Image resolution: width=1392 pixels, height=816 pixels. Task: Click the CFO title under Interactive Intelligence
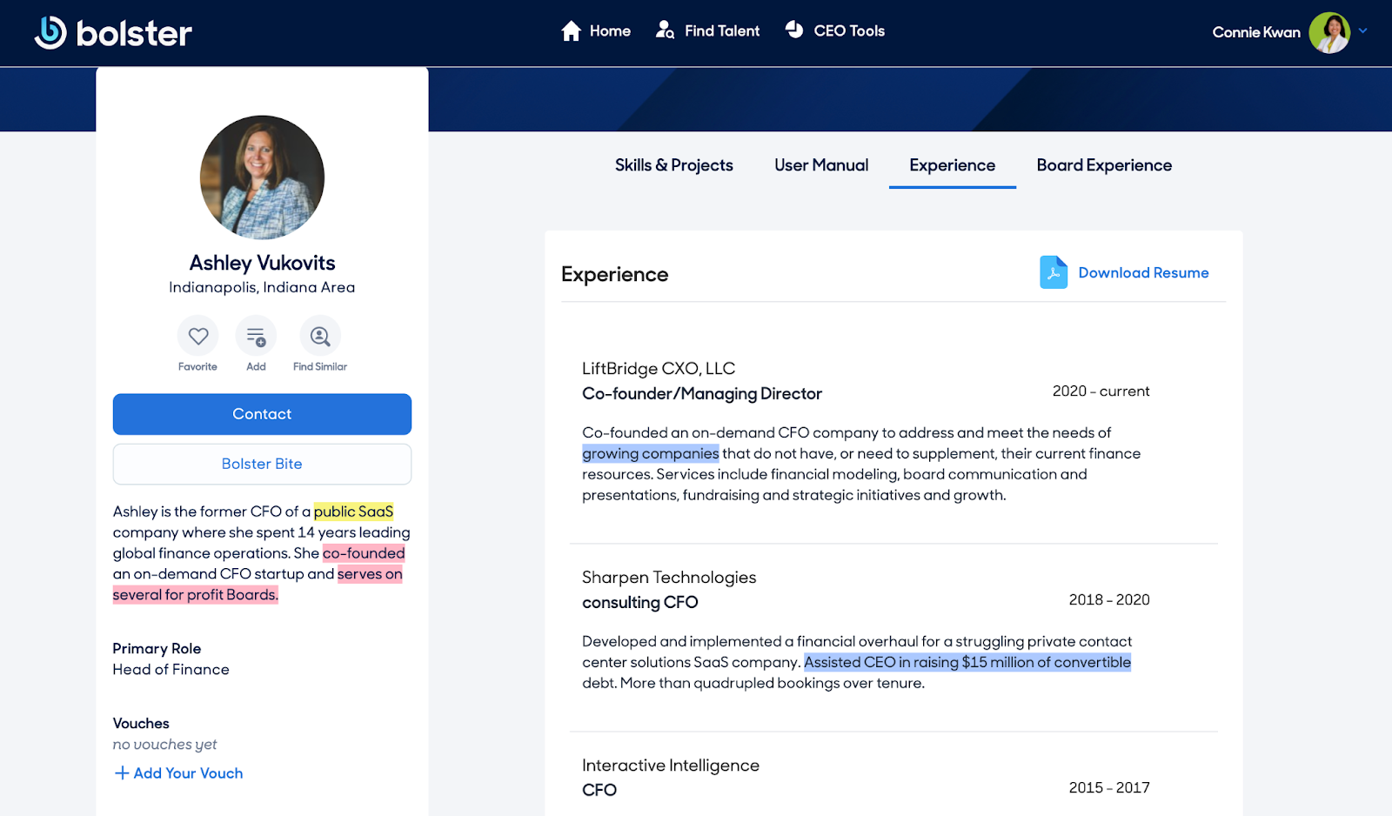(599, 791)
